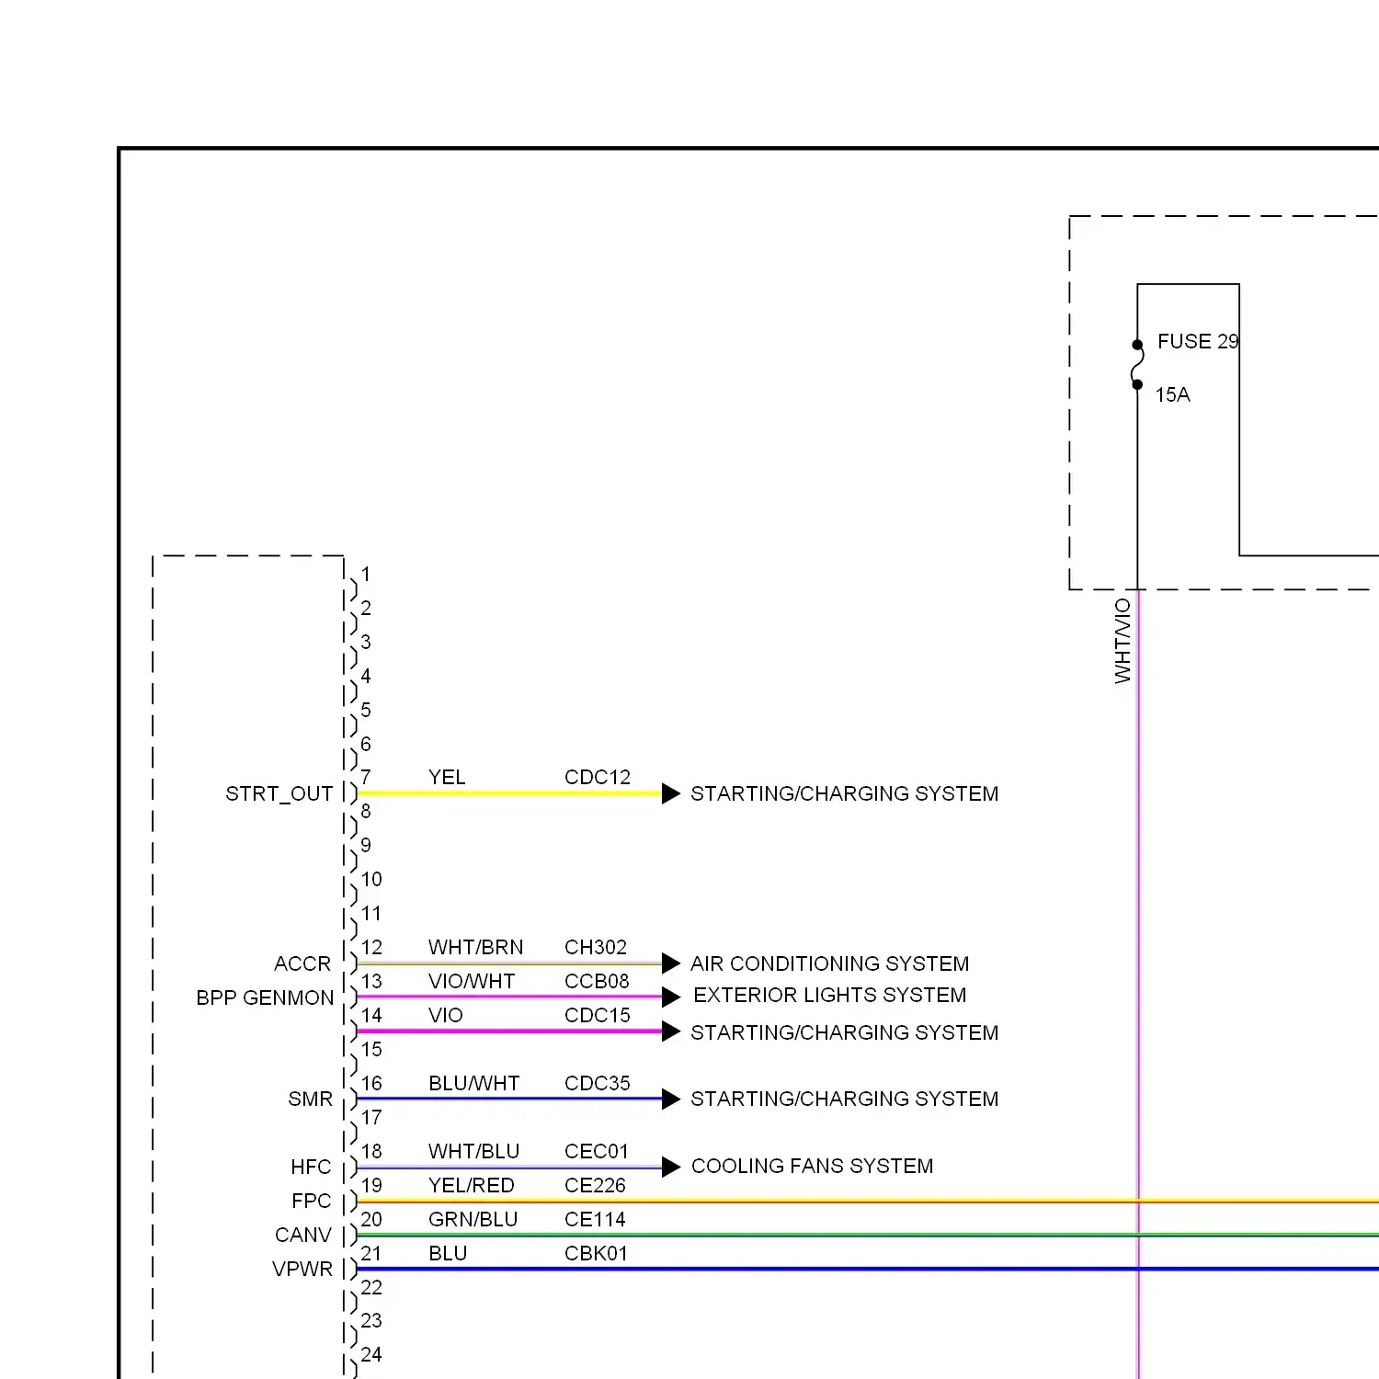The image size is (1379, 1379).
Task: Click arrowhead pointing to EXTERIOR LIGHTS SYSTEM
Action: (x=671, y=997)
